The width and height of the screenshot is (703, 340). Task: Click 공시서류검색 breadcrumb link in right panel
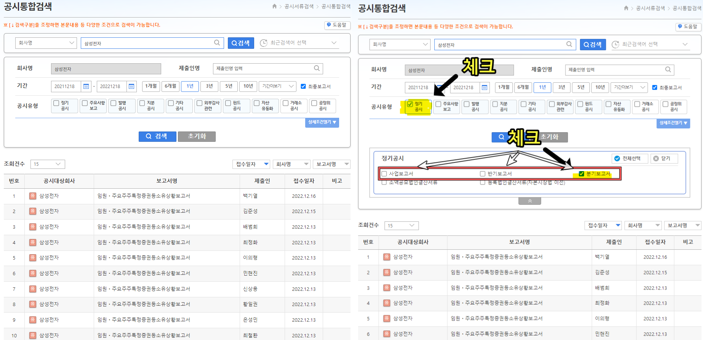pyautogui.click(x=650, y=8)
